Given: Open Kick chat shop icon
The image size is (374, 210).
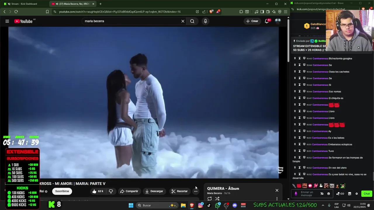Looking at the screenshot, I should point(350,194).
